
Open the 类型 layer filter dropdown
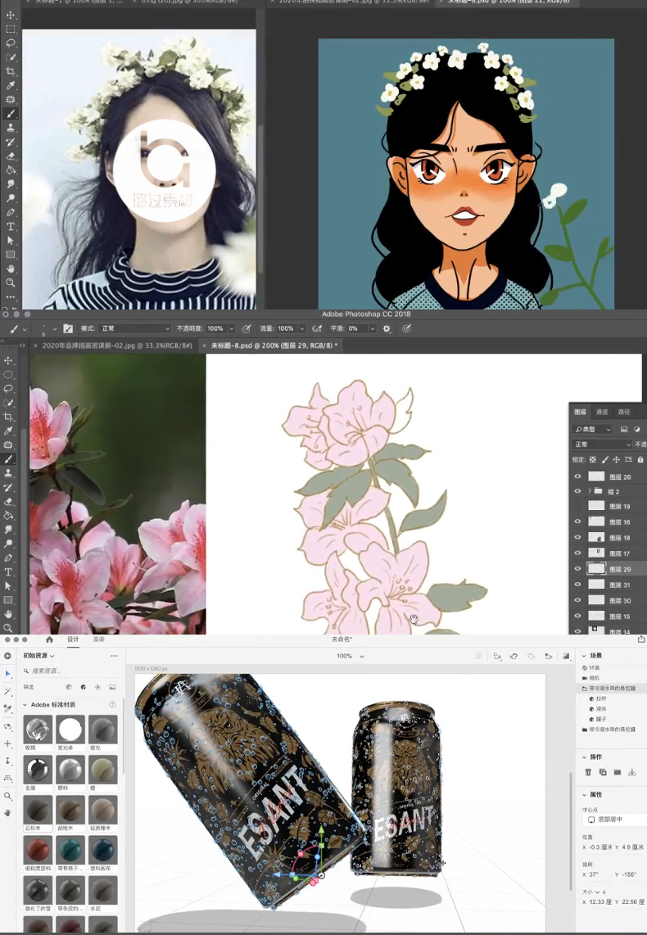point(592,429)
